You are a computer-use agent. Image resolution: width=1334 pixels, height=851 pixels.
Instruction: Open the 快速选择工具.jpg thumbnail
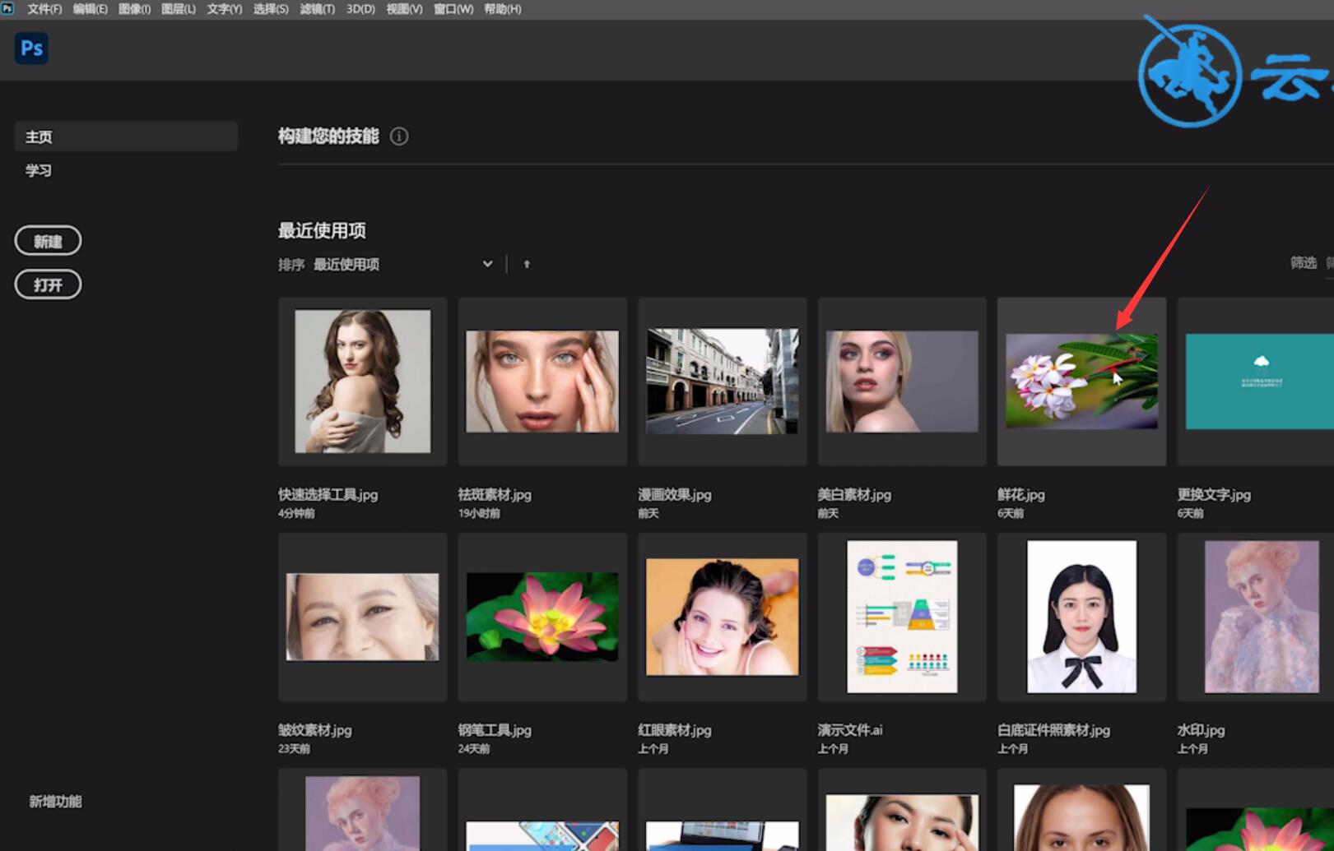(363, 382)
